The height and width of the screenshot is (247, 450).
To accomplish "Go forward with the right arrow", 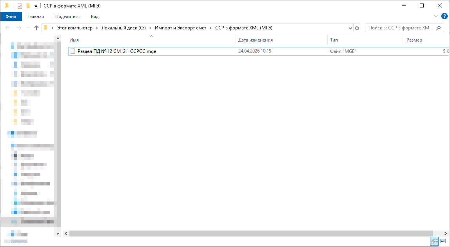I will (19, 28).
